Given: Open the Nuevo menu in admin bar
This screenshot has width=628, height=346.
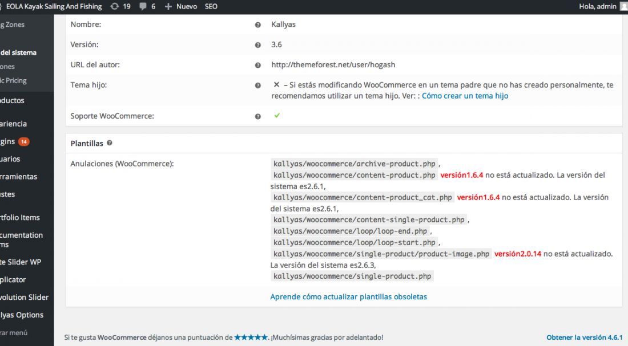Looking at the screenshot, I should 187,6.
